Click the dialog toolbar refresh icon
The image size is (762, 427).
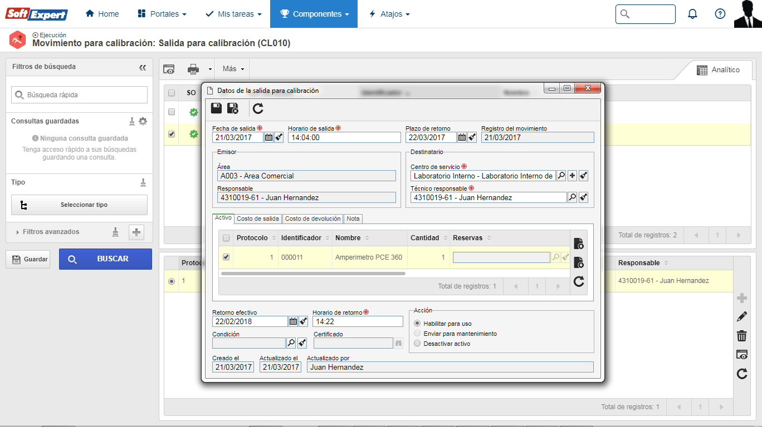[258, 108]
